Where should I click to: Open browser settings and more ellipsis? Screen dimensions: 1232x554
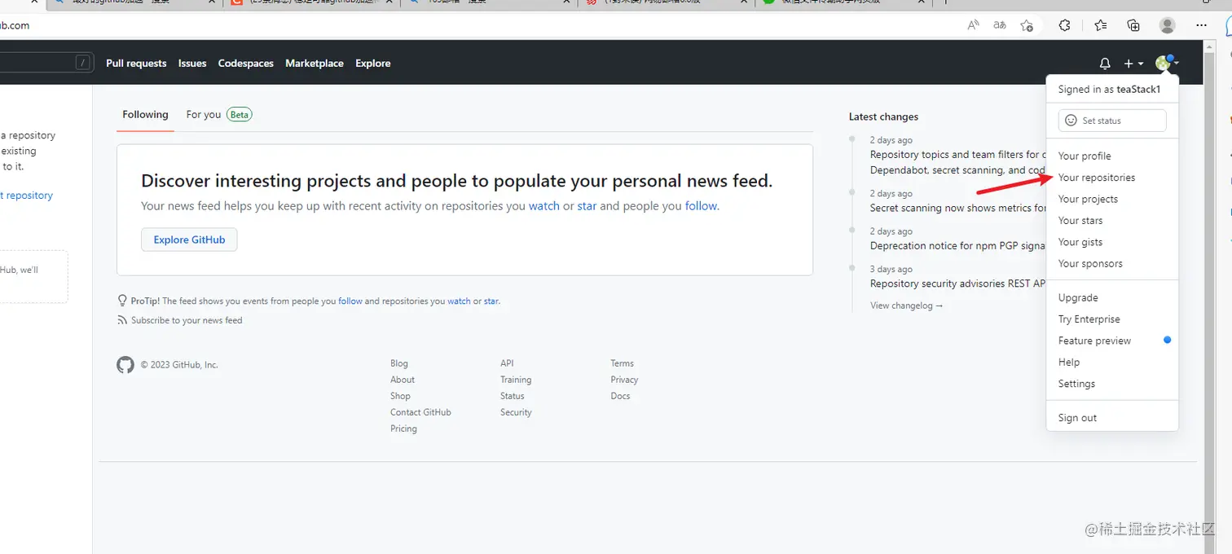(x=1201, y=25)
